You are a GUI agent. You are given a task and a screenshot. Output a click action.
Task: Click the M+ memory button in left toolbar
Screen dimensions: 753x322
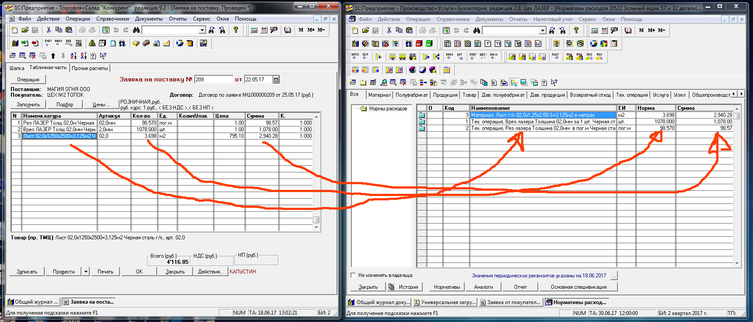311,30
